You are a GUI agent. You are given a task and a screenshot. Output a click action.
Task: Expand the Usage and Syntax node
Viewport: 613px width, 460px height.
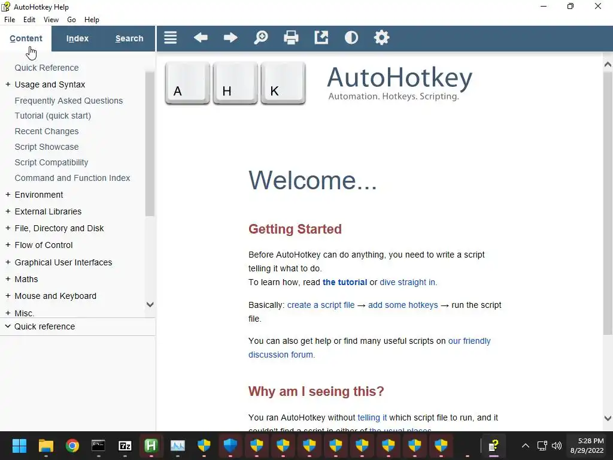tap(8, 84)
